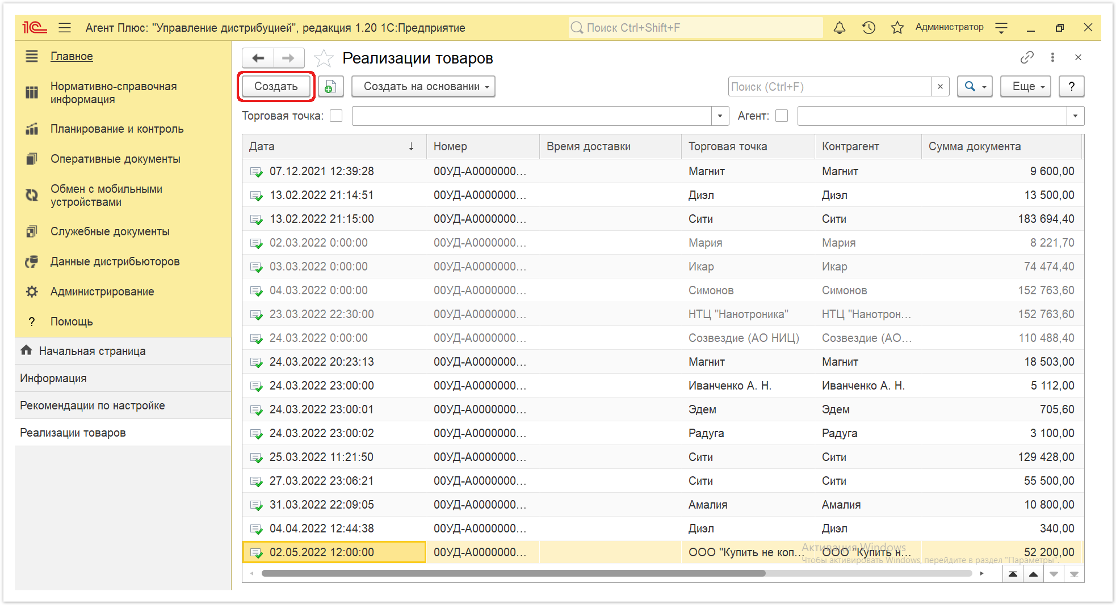Expand Торговая точка filter dropdown
This screenshot has width=1116, height=605.
click(720, 116)
